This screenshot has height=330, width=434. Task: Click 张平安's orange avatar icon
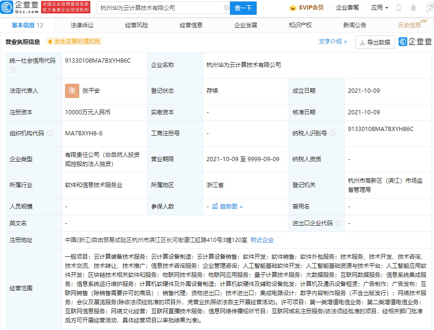click(x=72, y=90)
